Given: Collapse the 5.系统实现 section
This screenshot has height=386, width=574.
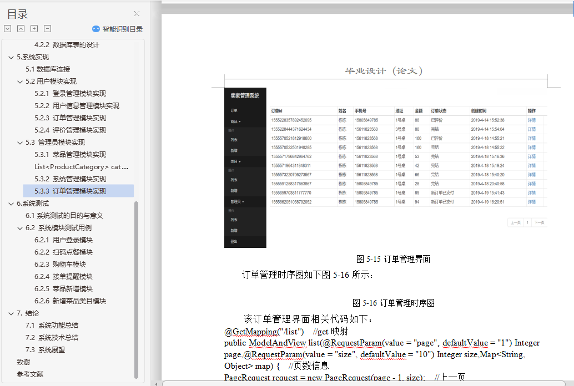Looking at the screenshot, I should 11,58.
